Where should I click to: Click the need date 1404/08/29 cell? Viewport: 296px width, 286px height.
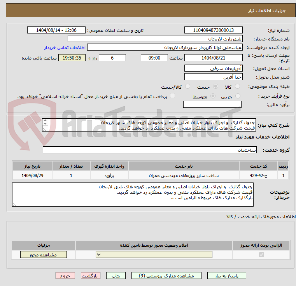pyautogui.click(x=32, y=175)
